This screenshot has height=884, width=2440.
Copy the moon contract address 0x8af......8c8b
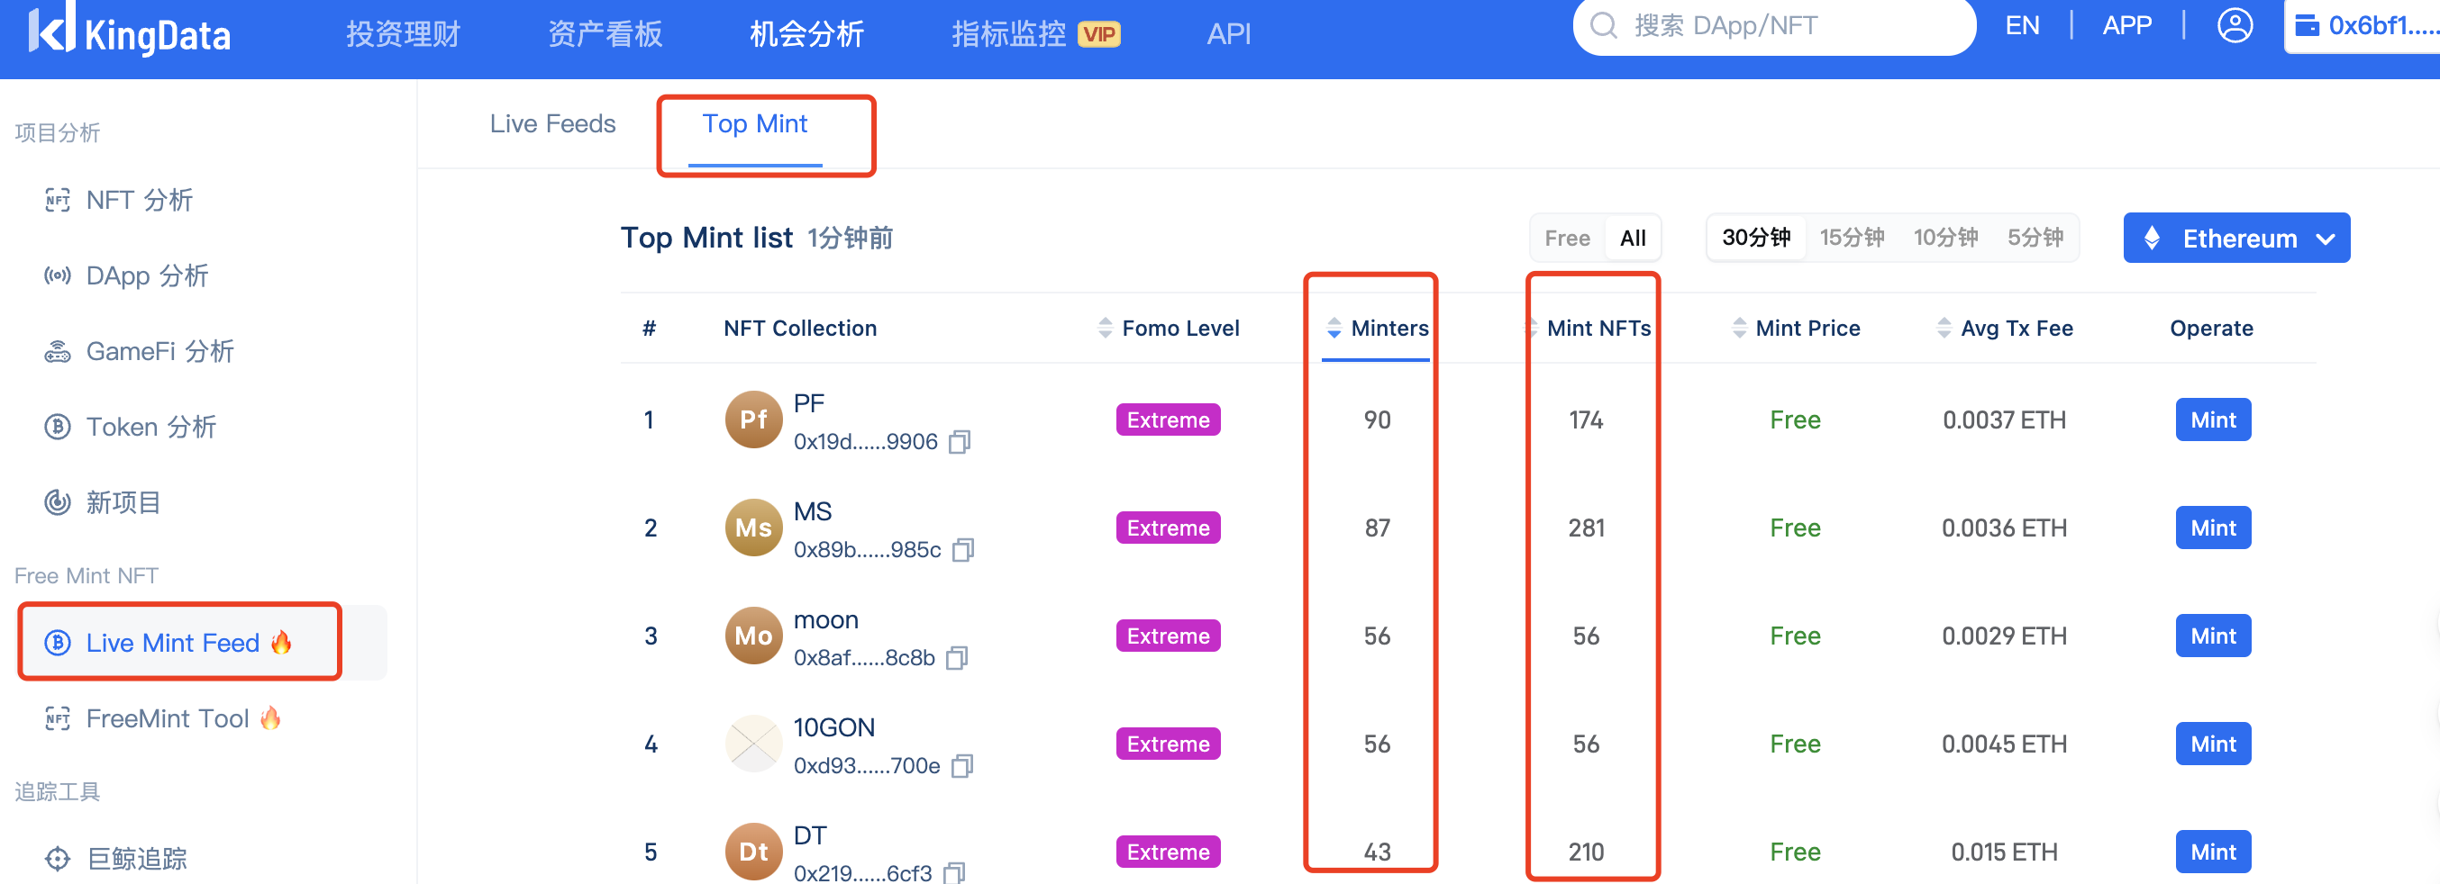[x=957, y=658]
